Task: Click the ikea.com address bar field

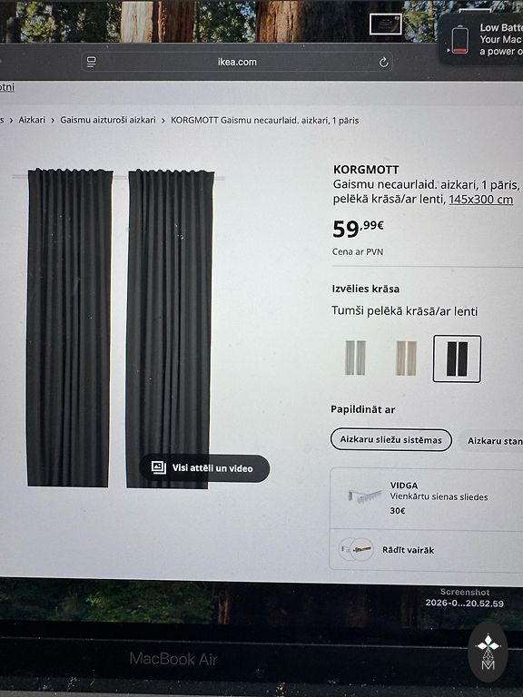Action: 237,62
